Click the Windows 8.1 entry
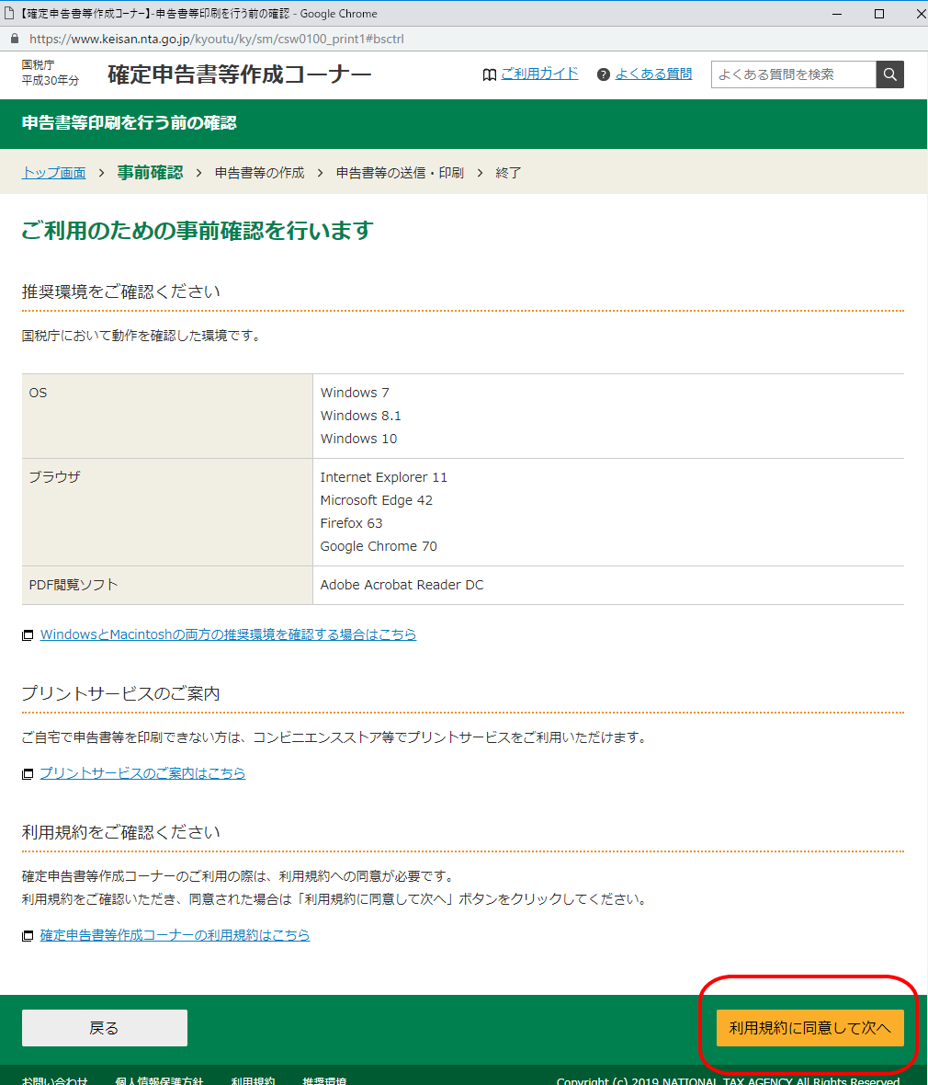Image resolution: width=928 pixels, height=1085 pixels. [360, 416]
